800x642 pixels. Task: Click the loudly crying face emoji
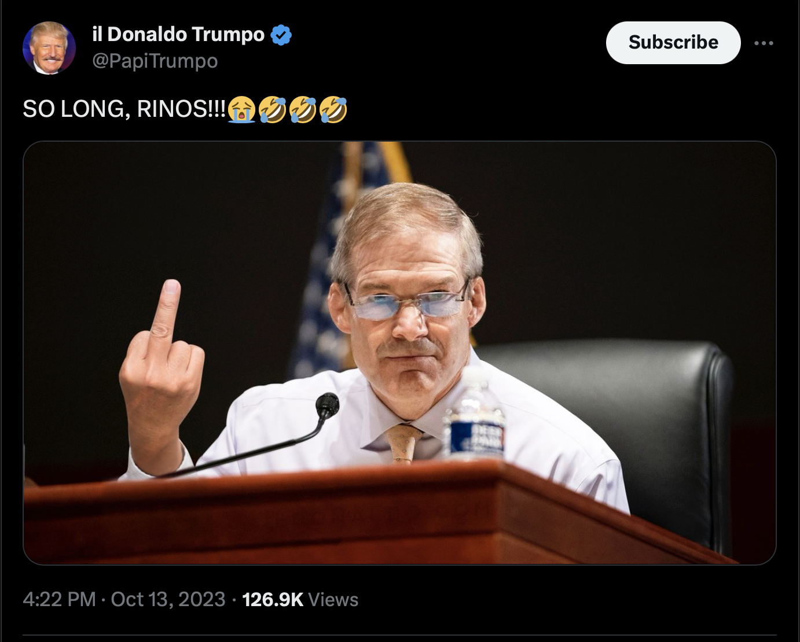(x=241, y=109)
